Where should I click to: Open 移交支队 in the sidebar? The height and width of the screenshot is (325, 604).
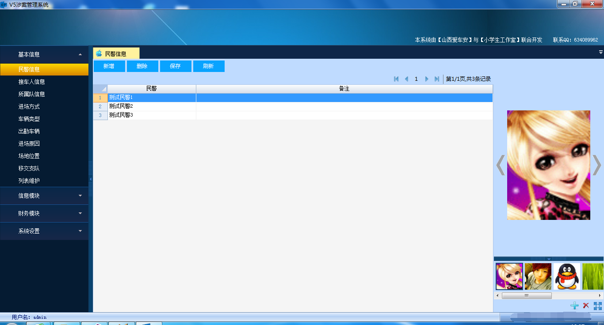[44, 168]
